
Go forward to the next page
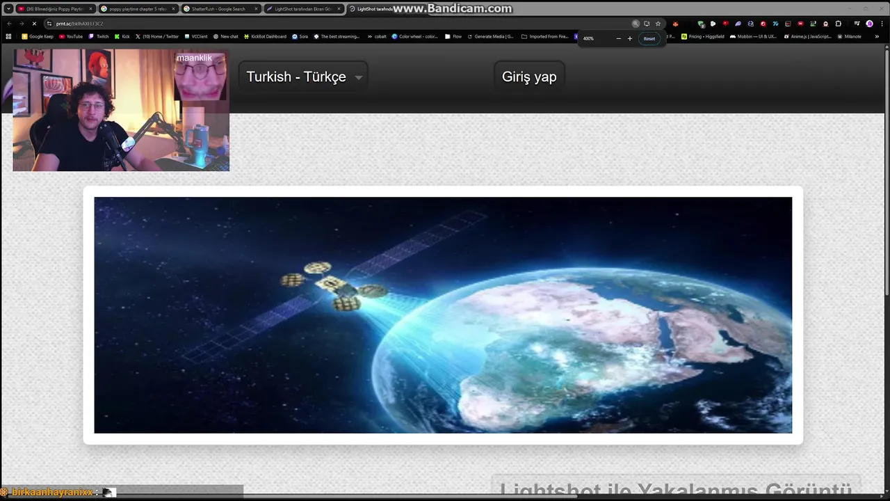22,24
